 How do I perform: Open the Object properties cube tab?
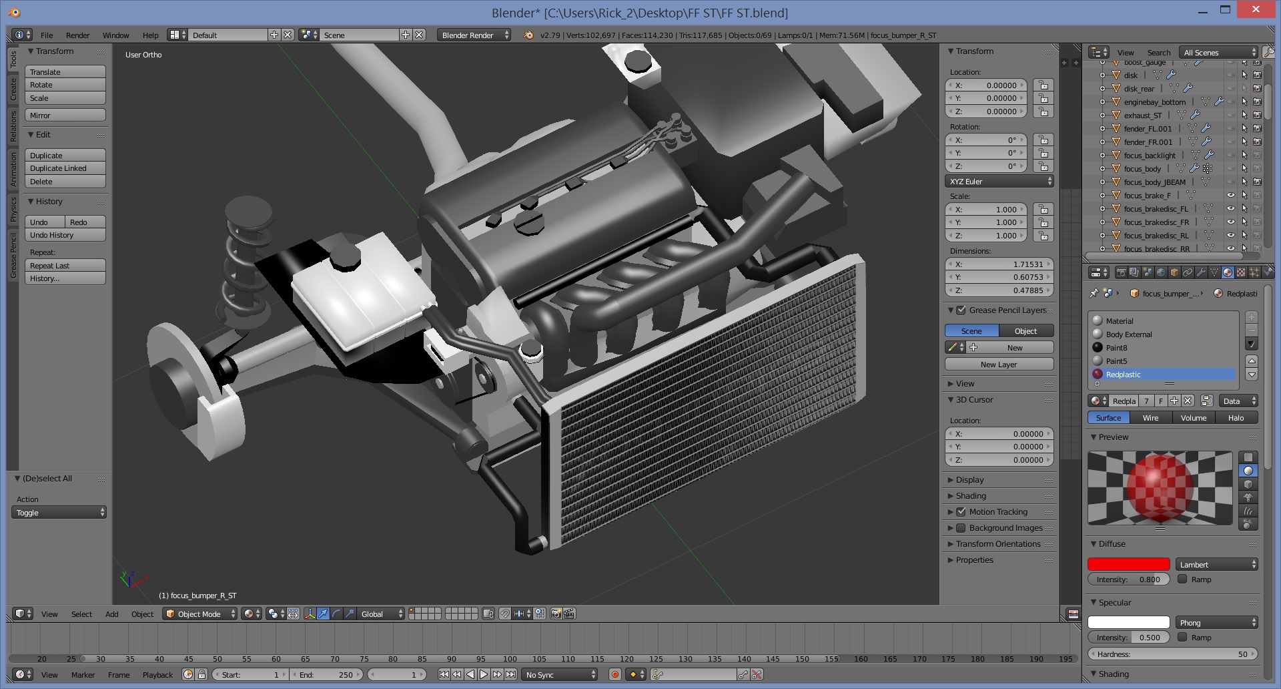point(1174,272)
